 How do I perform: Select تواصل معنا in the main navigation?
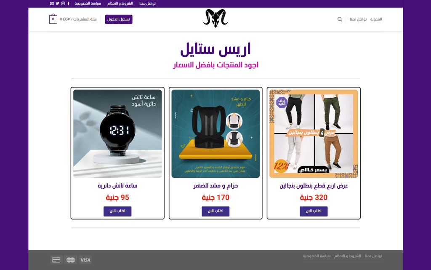358,19
